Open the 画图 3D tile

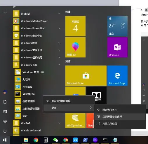75,47
